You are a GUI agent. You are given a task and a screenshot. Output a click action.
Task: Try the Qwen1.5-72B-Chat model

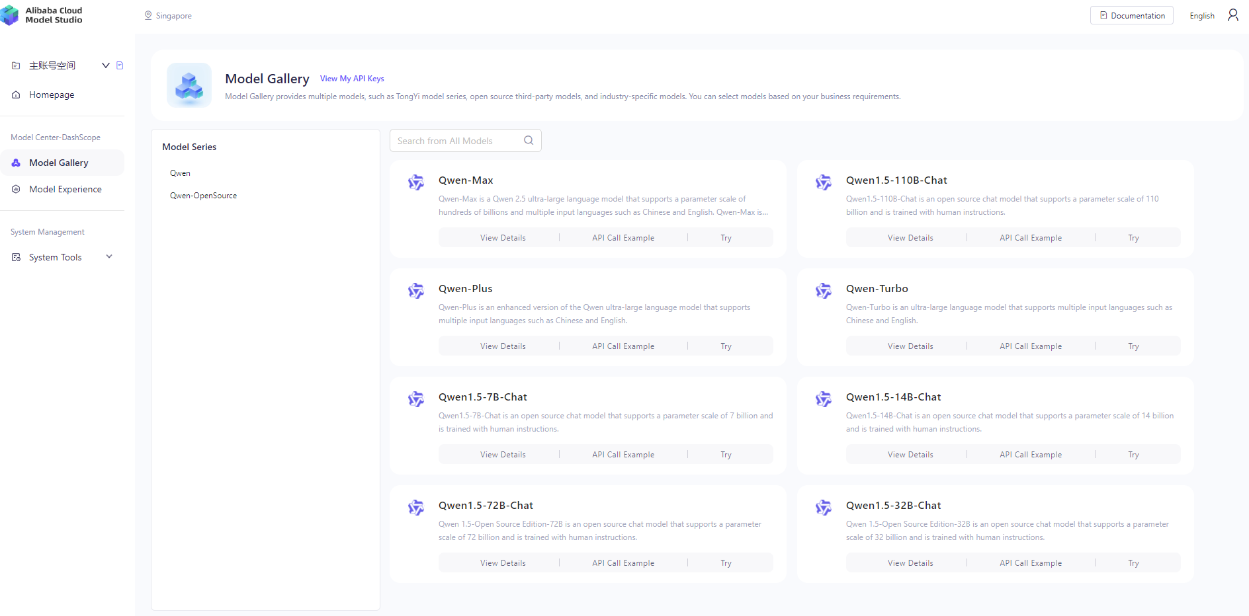(726, 563)
